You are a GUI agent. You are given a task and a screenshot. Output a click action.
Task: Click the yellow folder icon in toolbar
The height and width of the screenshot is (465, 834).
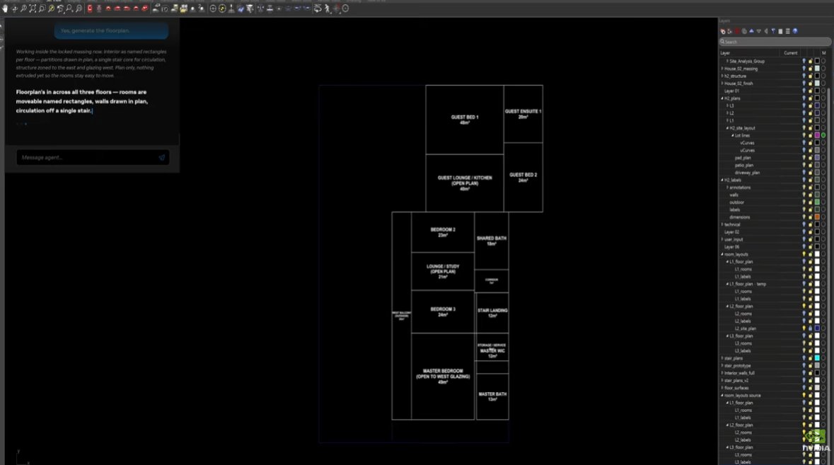click(183, 9)
